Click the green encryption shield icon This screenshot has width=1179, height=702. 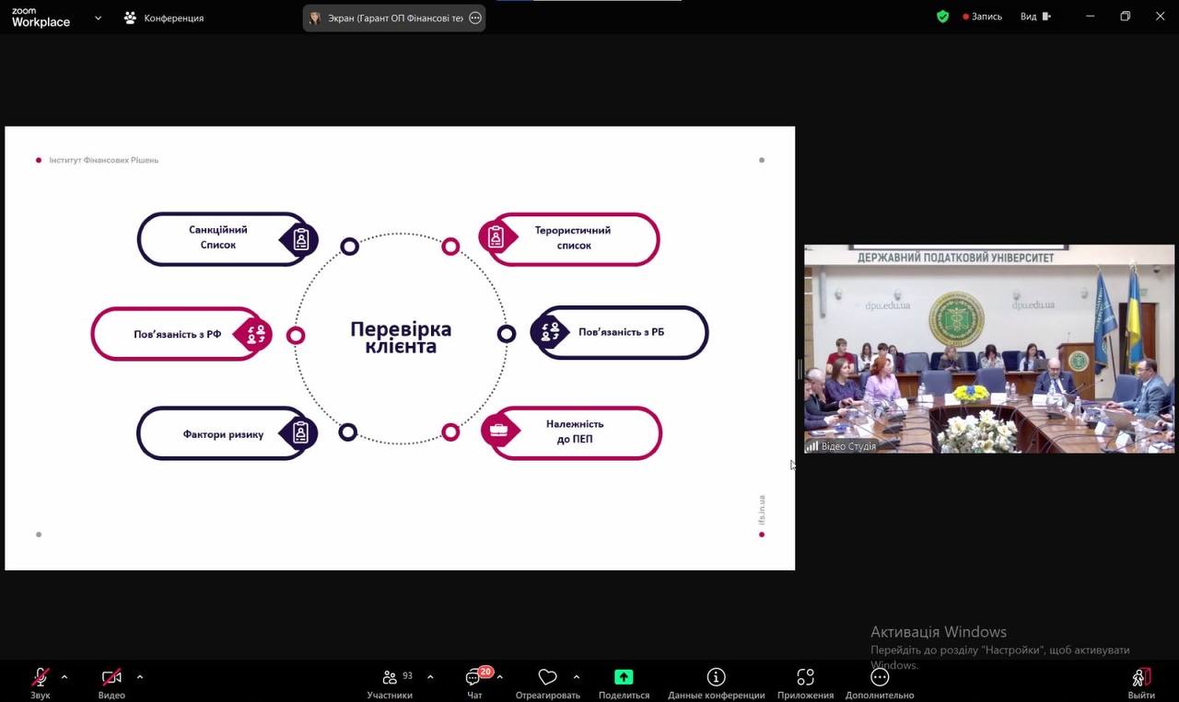(x=942, y=17)
